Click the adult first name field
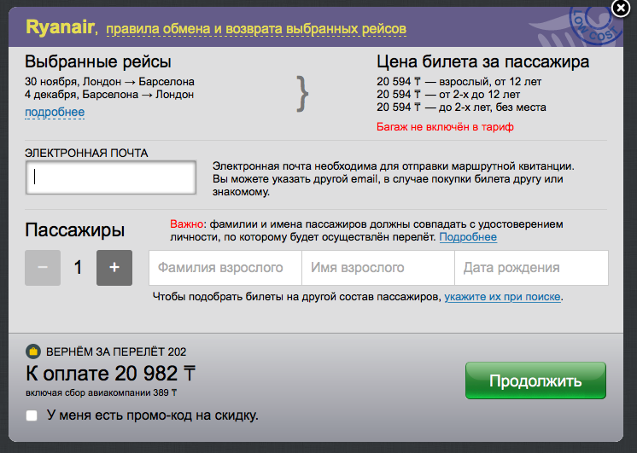The image size is (637, 453). tap(378, 268)
